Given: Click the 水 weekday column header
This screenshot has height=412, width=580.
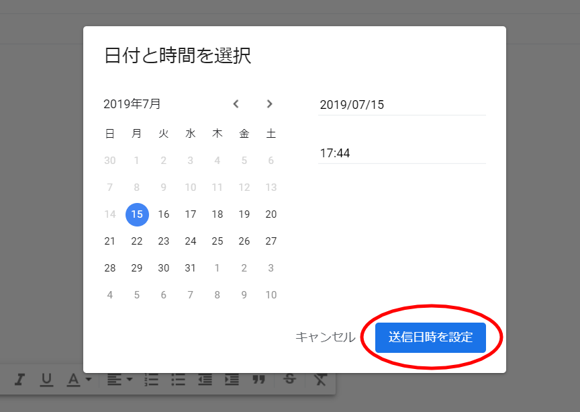Looking at the screenshot, I should (191, 133).
